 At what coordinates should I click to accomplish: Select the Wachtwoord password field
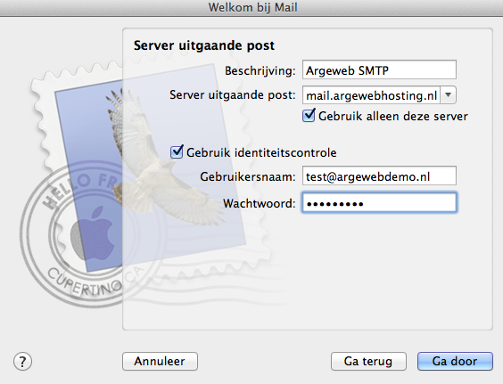pos(379,202)
